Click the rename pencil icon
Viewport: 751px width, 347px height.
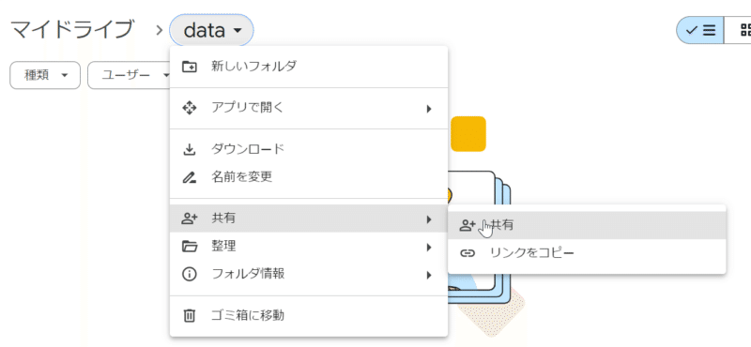(190, 177)
